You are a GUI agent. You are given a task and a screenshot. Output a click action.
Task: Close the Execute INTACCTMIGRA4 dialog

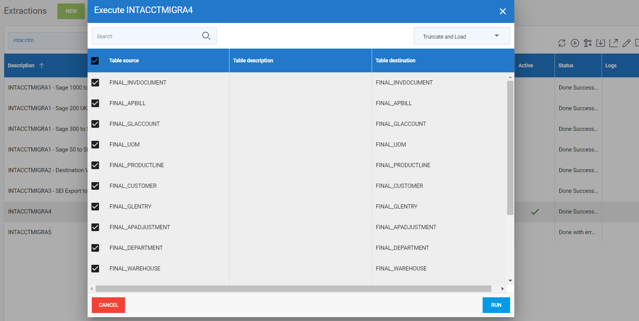pos(502,11)
